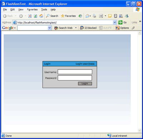Open the Forward history dropdown arrow
The height and width of the screenshot is (139, 143).
tap(25, 16)
